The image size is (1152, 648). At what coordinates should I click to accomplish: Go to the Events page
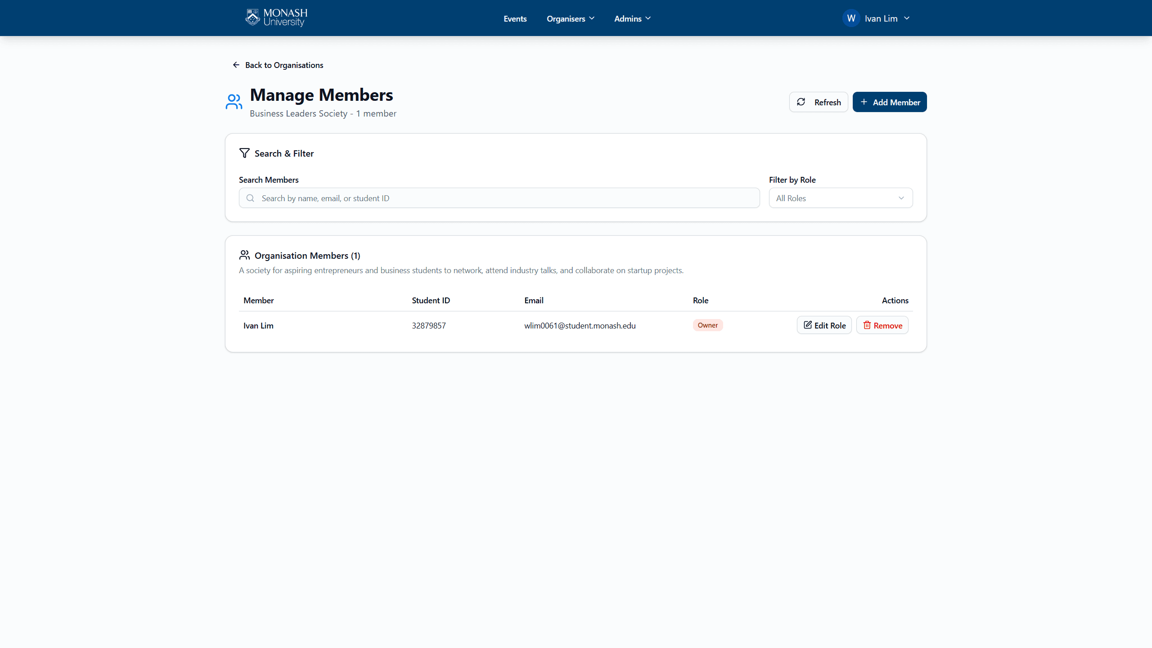(x=515, y=18)
